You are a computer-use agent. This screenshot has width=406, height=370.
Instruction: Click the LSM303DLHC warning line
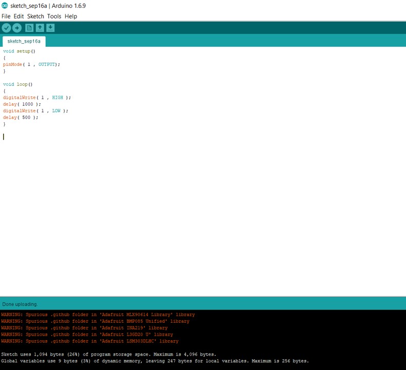[90, 341]
